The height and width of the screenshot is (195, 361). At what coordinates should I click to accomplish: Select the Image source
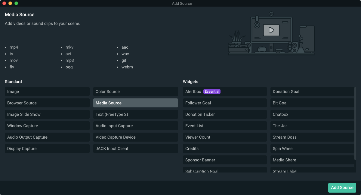(47, 91)
